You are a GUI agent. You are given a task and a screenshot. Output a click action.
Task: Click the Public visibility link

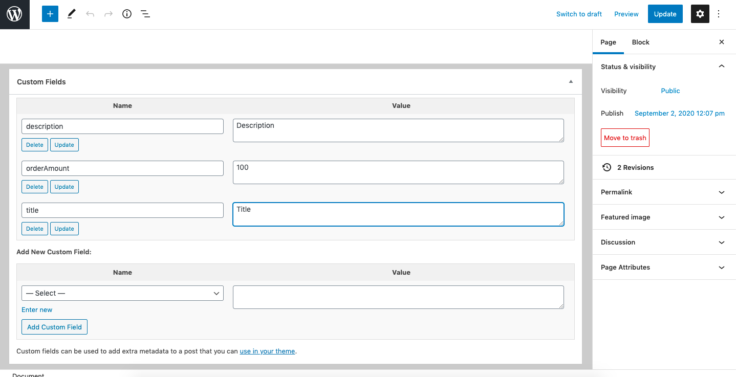click(x=670, y=91)
